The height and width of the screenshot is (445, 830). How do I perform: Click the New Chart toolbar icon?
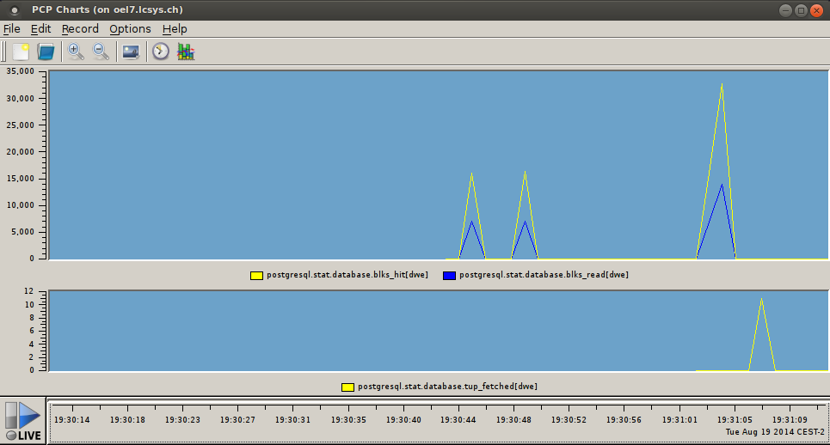click(x=21, y=52)
